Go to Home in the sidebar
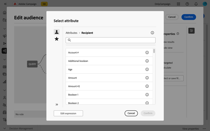 click(4, 13)
